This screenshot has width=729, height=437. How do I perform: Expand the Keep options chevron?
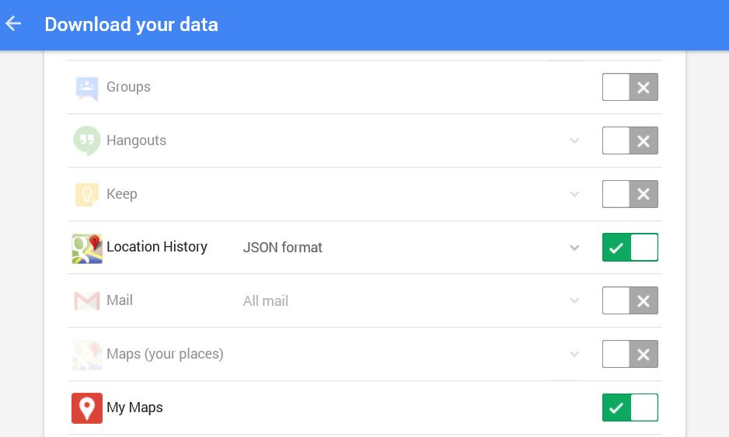pyautogui.click(x=574, y=194)
